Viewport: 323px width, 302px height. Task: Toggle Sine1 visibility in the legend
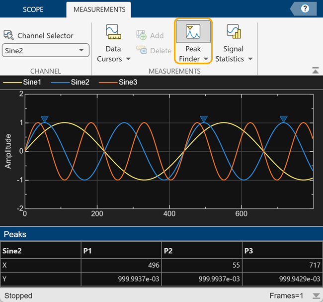22,82
